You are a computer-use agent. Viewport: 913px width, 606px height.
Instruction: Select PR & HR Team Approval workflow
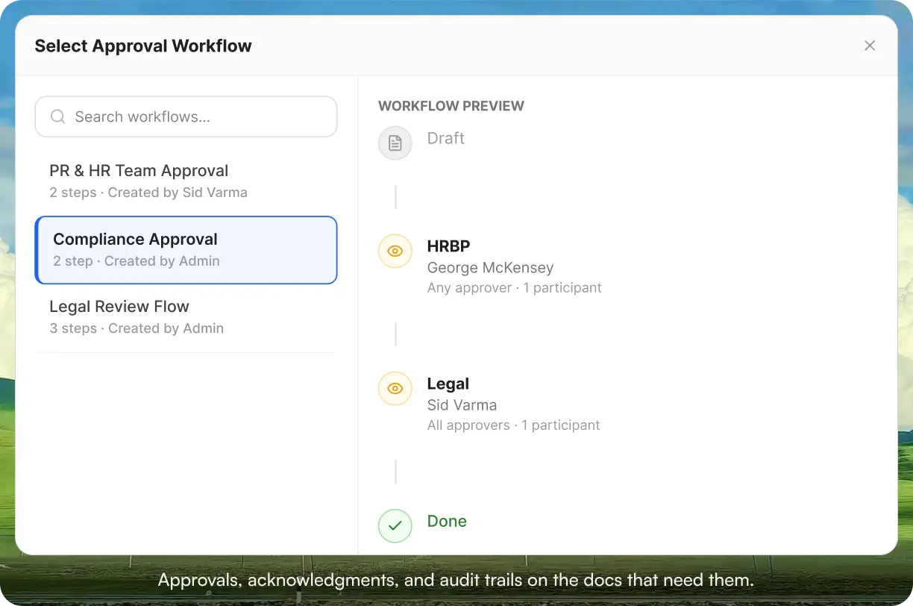(x=186, y=181)
